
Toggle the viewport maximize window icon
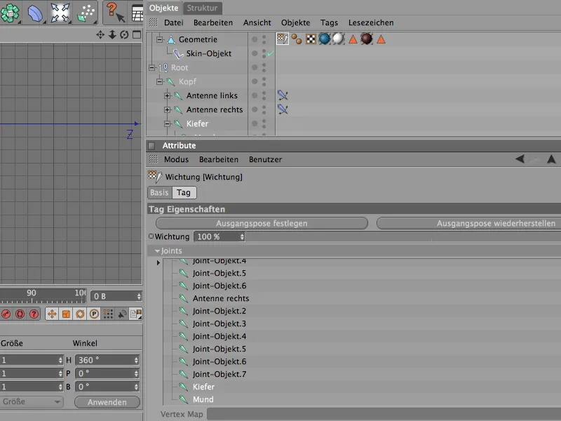coord(137,34)
